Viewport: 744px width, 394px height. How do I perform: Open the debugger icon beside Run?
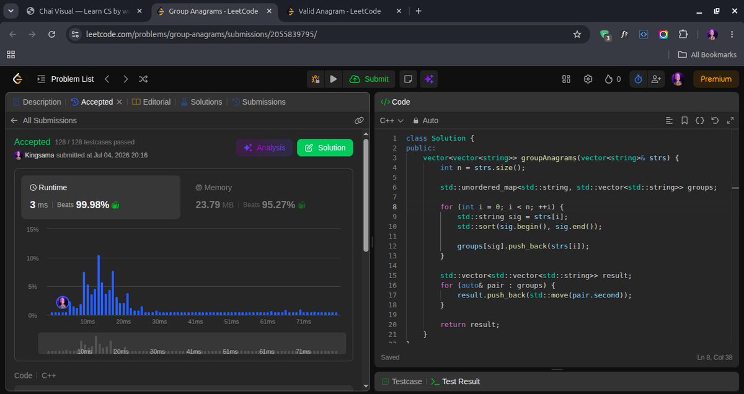(x=316, y=79)
